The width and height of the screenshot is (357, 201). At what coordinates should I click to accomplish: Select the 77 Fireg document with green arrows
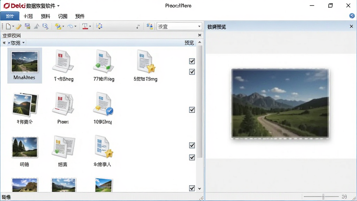pos(103,61)
